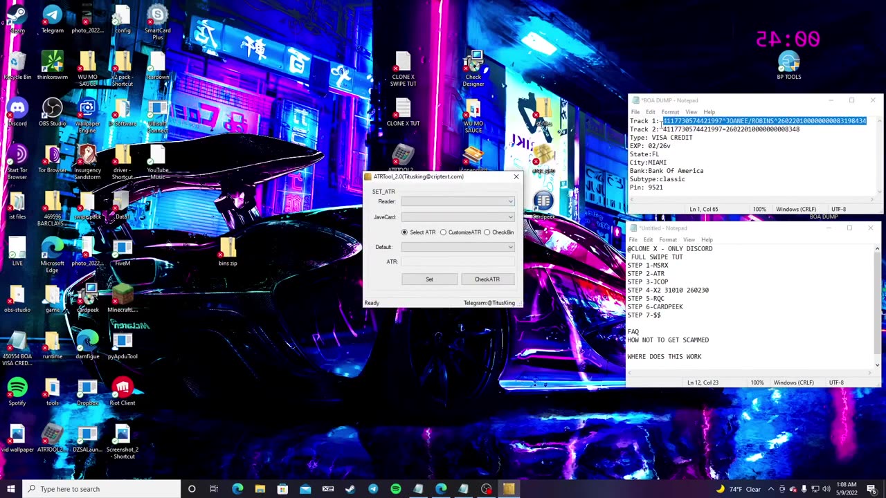The image size is (886, 498).
Task: Show hidden system tray icons
Action: (770, 489)
